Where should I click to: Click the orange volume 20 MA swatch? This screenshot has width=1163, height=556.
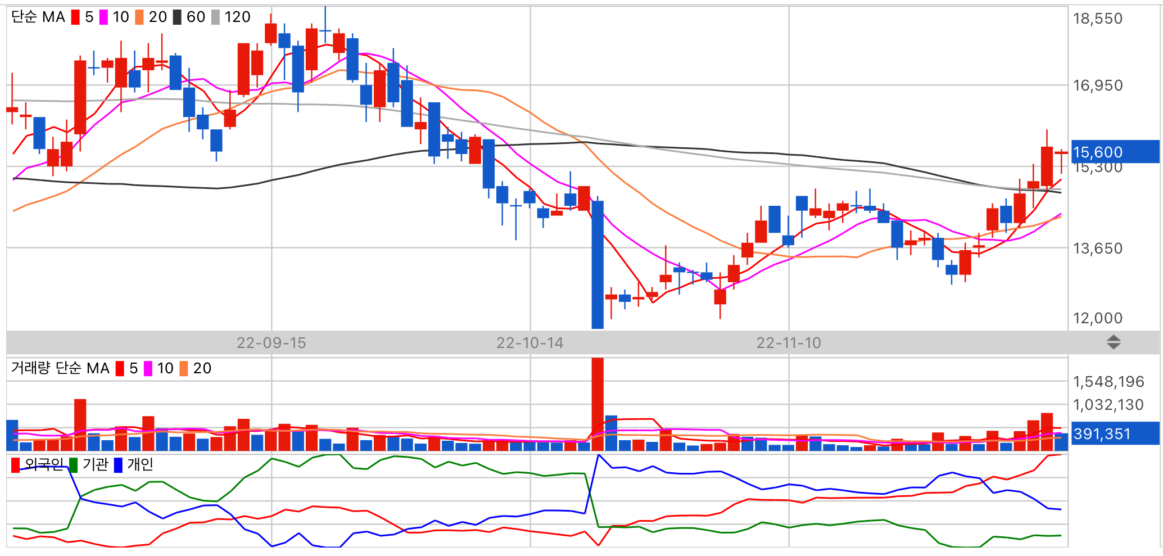pos(184,369)
